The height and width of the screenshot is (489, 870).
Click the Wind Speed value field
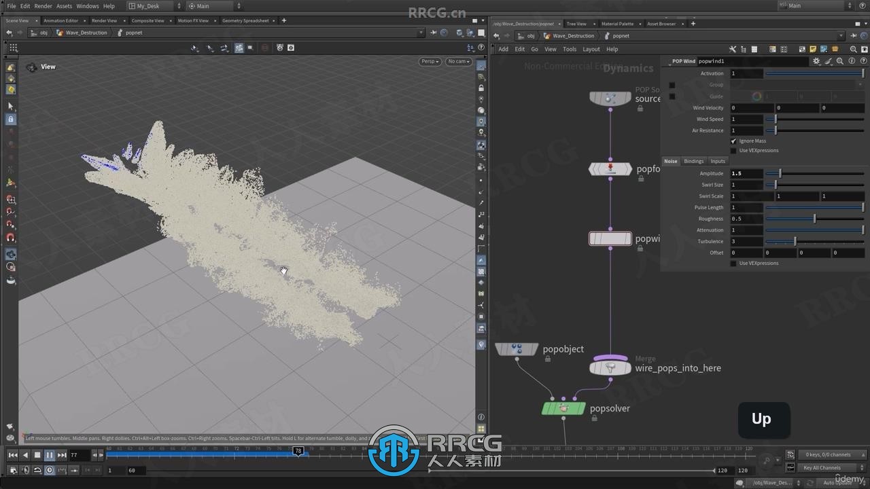point(747,119)
